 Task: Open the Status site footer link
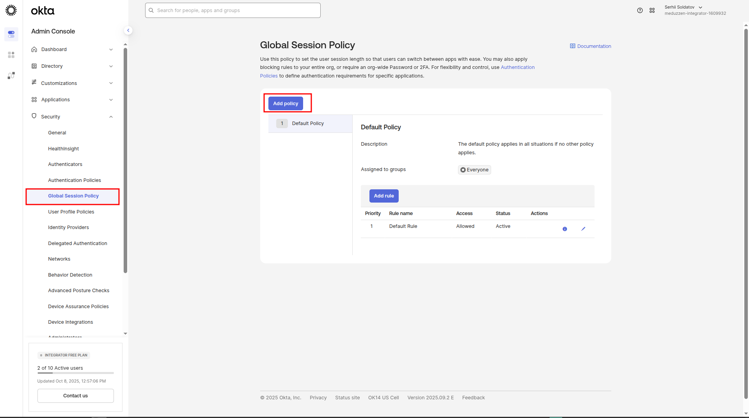click(x=348, y=398)
